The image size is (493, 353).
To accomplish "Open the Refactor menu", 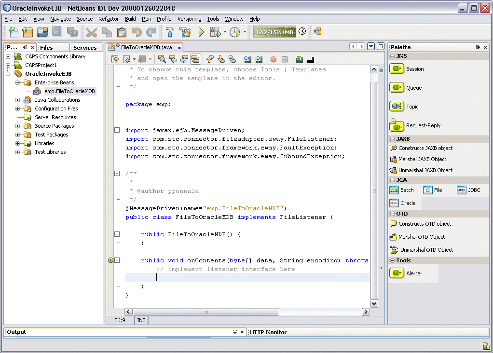I will 109,19.
